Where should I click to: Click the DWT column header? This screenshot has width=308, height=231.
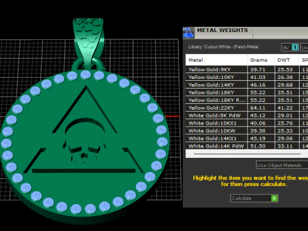pyautogui.click(x=286, y=60)
